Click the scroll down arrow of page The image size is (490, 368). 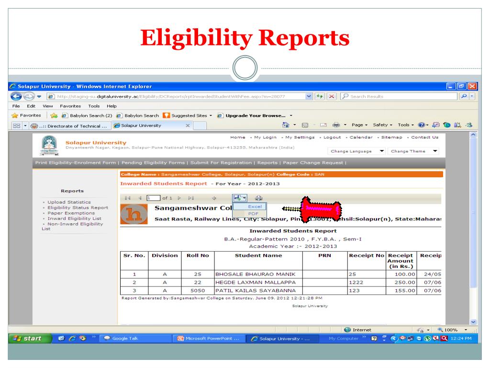tap(473, 322)
